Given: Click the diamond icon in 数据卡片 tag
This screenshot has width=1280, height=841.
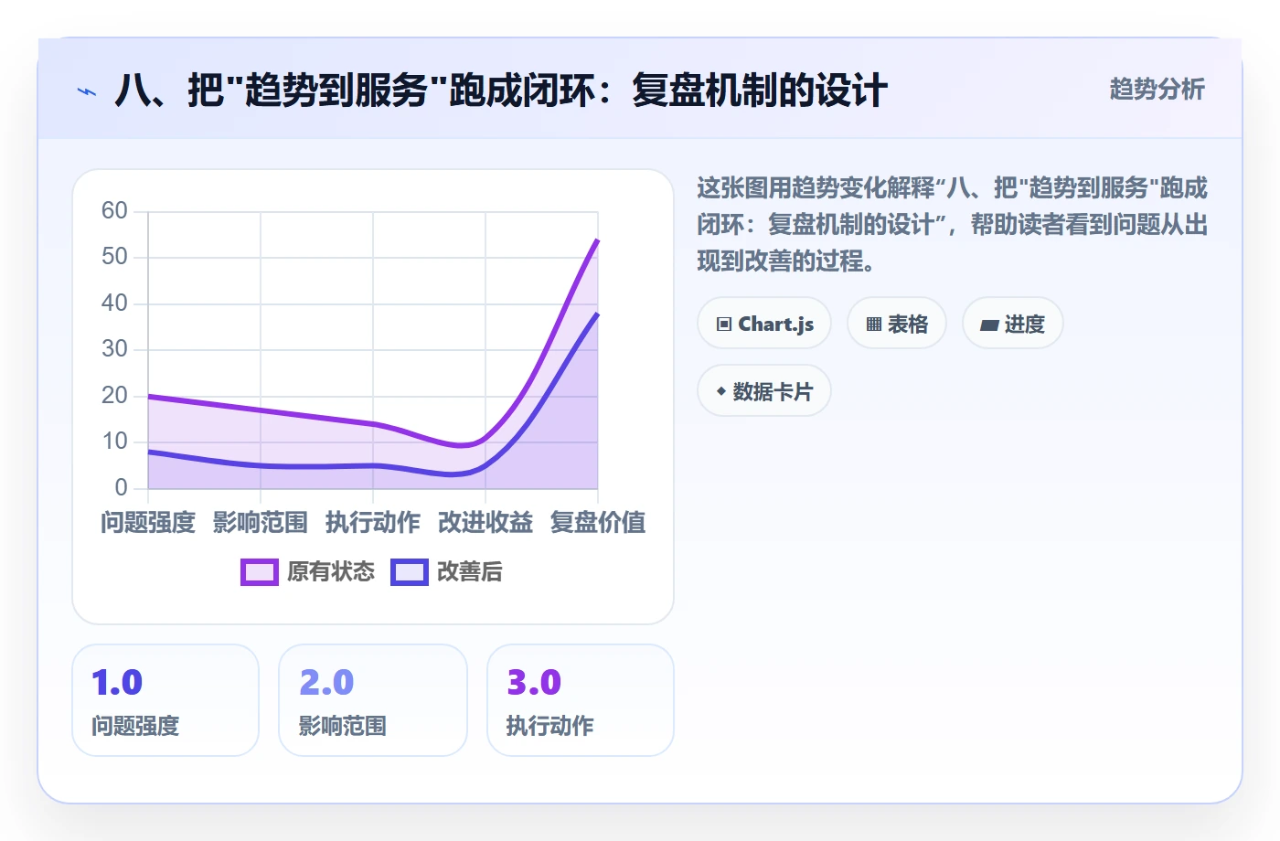Looking at the screenshot, I should pos(721,392).
